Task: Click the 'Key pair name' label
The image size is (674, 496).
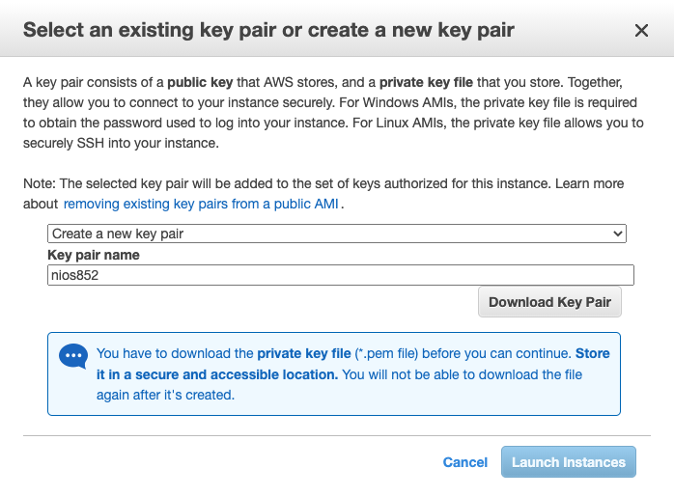Action: pos(94,255)
